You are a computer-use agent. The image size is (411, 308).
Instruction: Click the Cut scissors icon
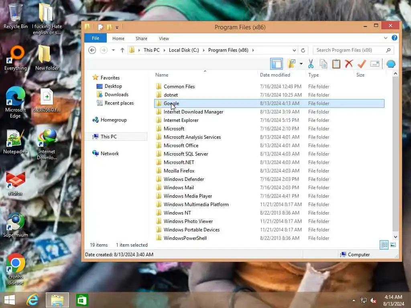[x=311, y=64]
